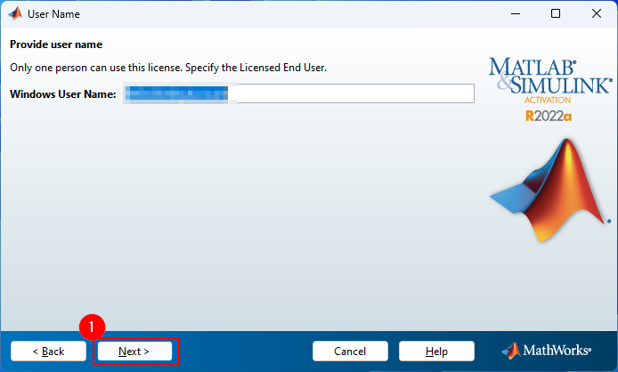Maximize the User Name window
Screen dimensions: 618x372
point(556,13)
